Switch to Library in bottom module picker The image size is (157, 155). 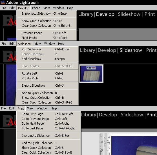89,114
